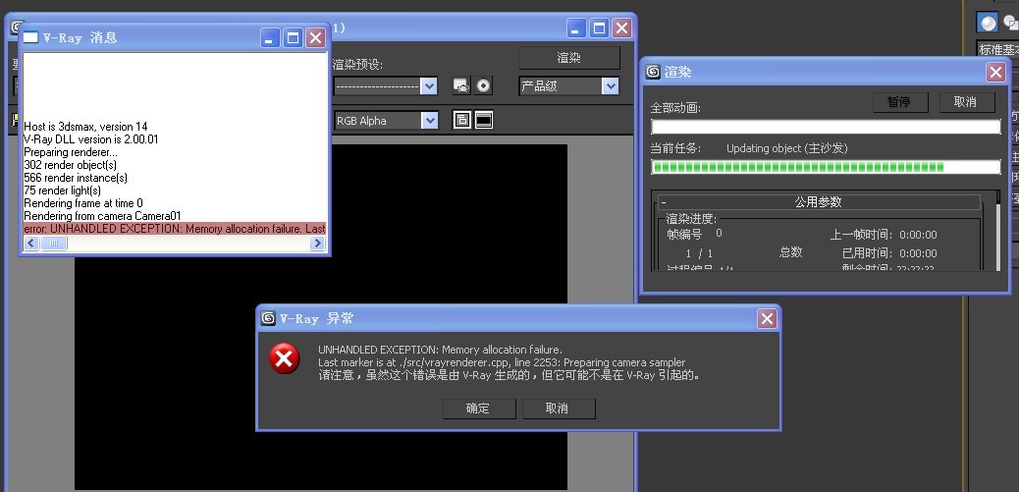The width and height of the screenshot is (1019, 492).
Task: Click the 3ds Max logo in the 渲染 dialog title bar
Action: 653,72
